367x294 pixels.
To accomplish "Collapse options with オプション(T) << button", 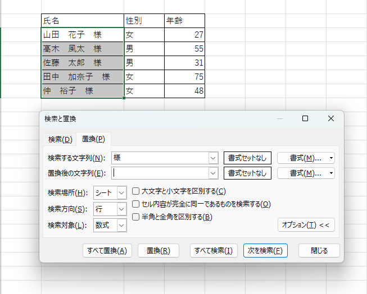I will pos(306,225).
